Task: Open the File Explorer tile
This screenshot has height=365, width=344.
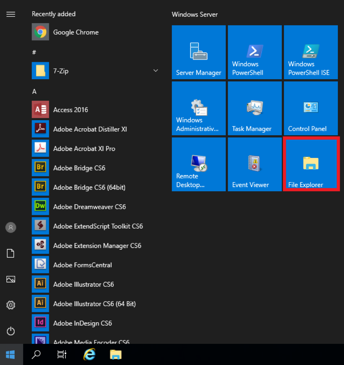Action: 311,164
